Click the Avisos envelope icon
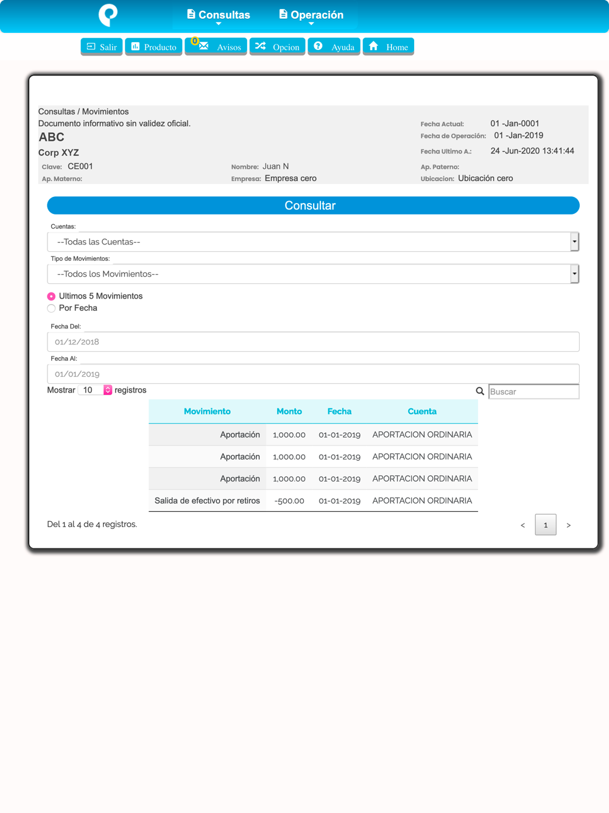Image resolution: width=609 pixels, height=813 pixels. (x=204, y=46)
